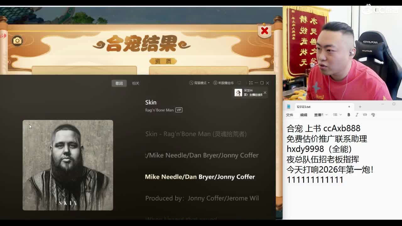
Task: Enter full-screen mode in the music player
Action: pyautogui.click(x=251, y=83)
